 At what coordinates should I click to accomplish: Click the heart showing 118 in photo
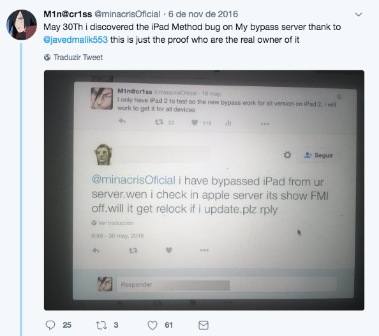(x=195, y=123)
